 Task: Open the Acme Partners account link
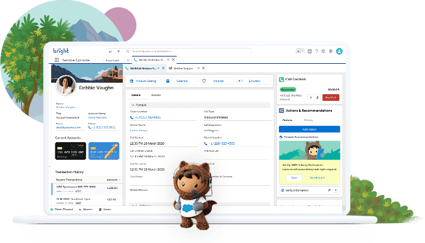pos(97,118)
